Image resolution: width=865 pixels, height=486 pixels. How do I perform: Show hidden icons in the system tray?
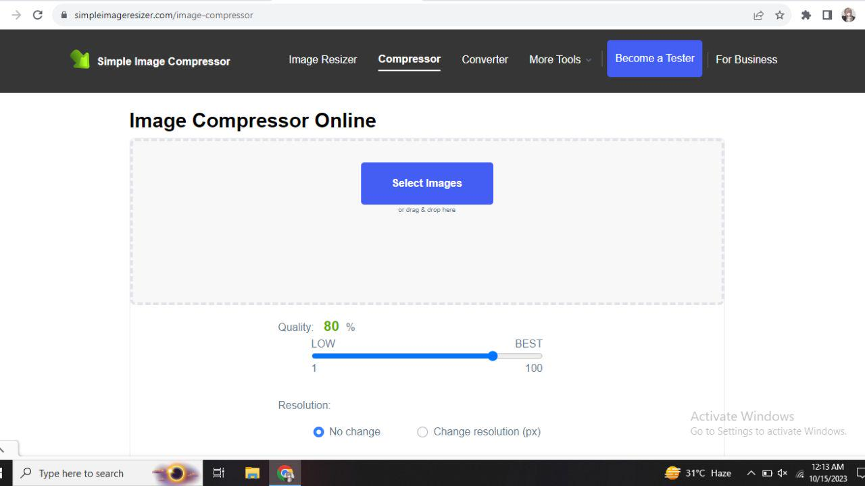[x=751, y=473]
